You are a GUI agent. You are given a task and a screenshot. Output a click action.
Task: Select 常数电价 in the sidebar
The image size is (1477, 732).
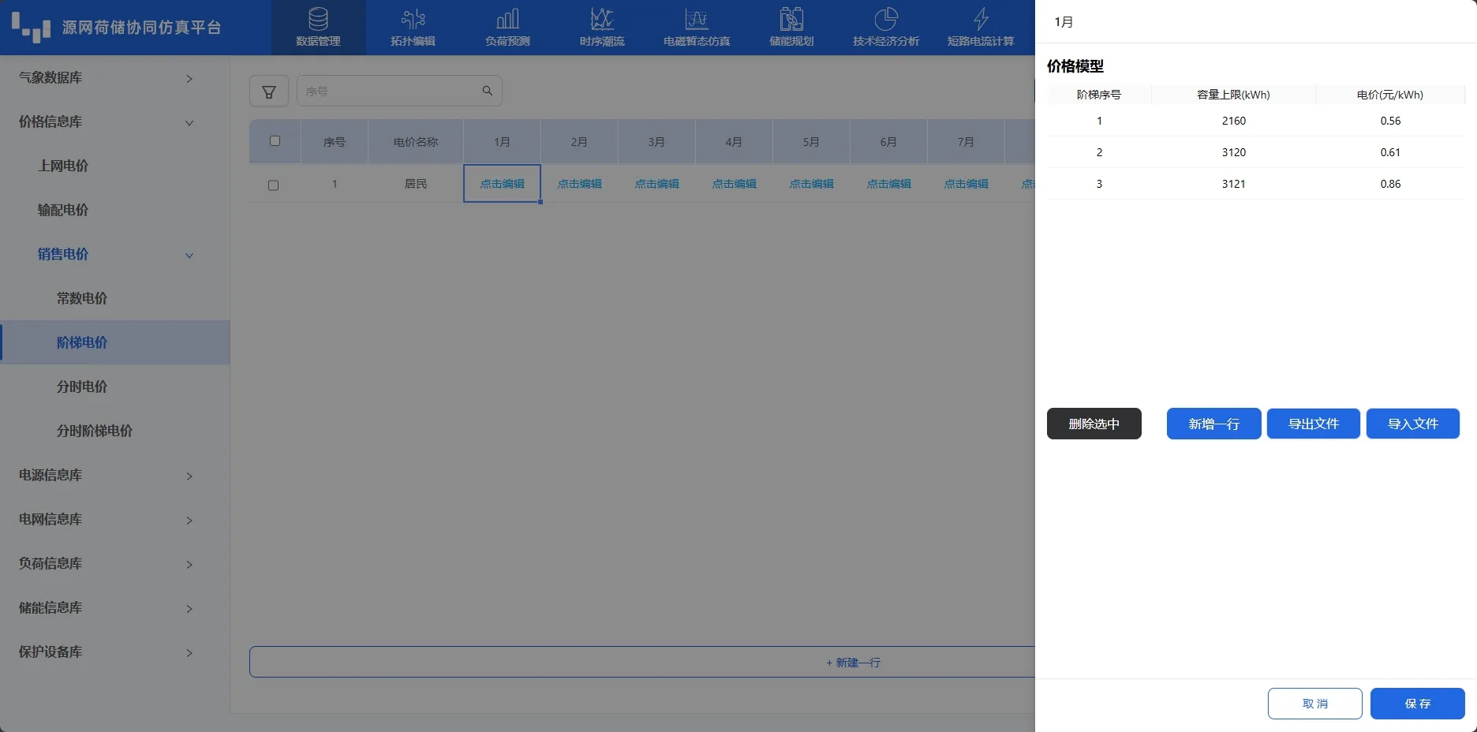pyautogui.click(x=82, y=298)
